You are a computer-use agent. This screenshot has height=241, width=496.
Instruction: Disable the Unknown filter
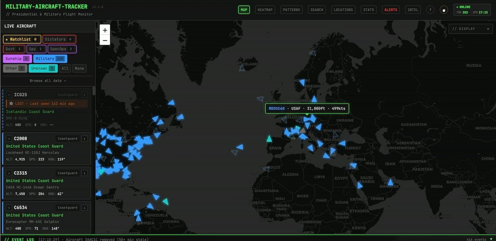coord(43,69)
